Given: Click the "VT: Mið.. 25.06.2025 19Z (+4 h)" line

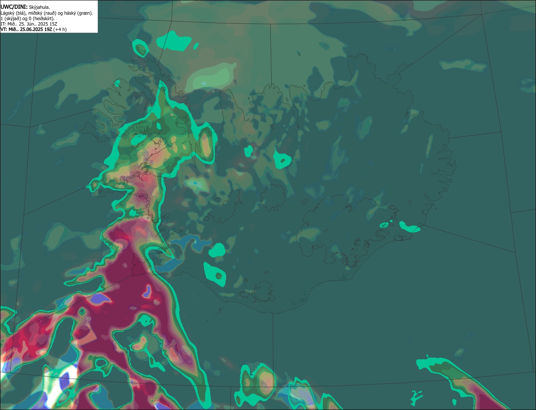Looking at the screenshot, I should [x=33, y=29].
